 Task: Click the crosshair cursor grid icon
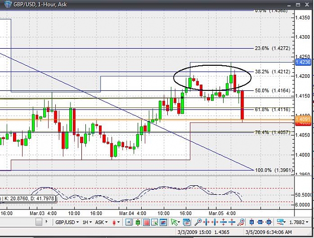tap(155, 222)
